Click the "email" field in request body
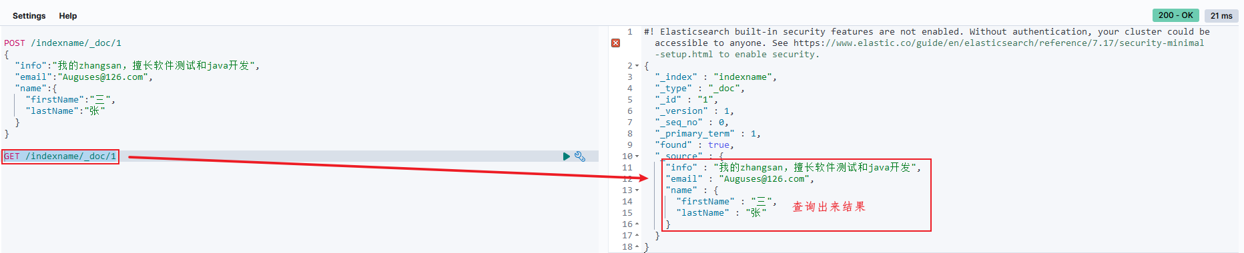 pyautogui.click(x=31, y=77)
